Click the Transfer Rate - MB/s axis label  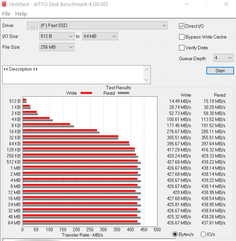(82, 235)
